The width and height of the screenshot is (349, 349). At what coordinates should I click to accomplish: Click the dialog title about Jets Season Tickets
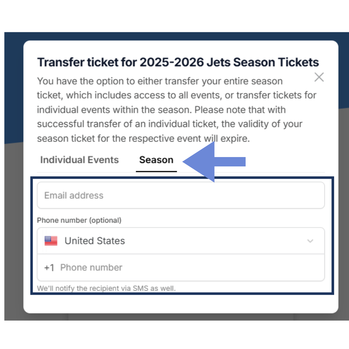coord(178,62)
